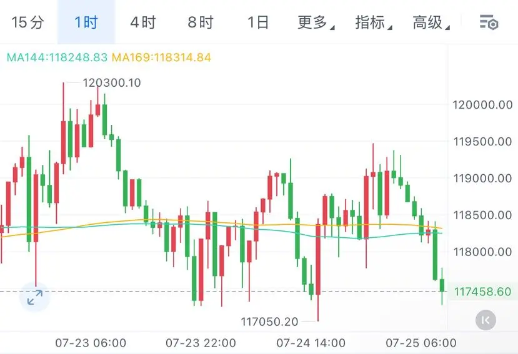Click the 118000.00 price axis label
This screenshot has height=354, width=518.
pyautogui.click(x=482, y=252)
